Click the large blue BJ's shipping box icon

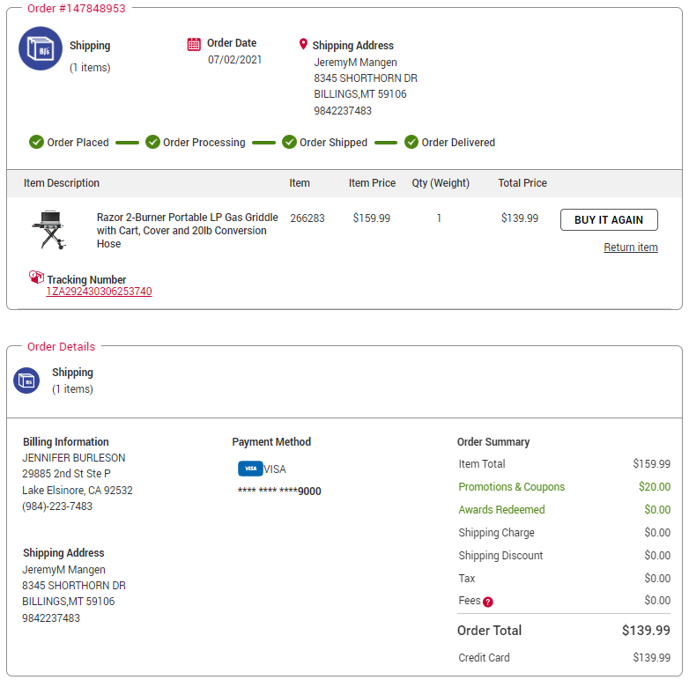click(x=41, y=48)
